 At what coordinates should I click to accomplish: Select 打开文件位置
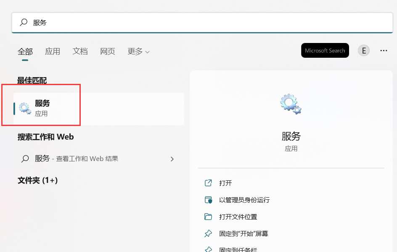[238, 217]
